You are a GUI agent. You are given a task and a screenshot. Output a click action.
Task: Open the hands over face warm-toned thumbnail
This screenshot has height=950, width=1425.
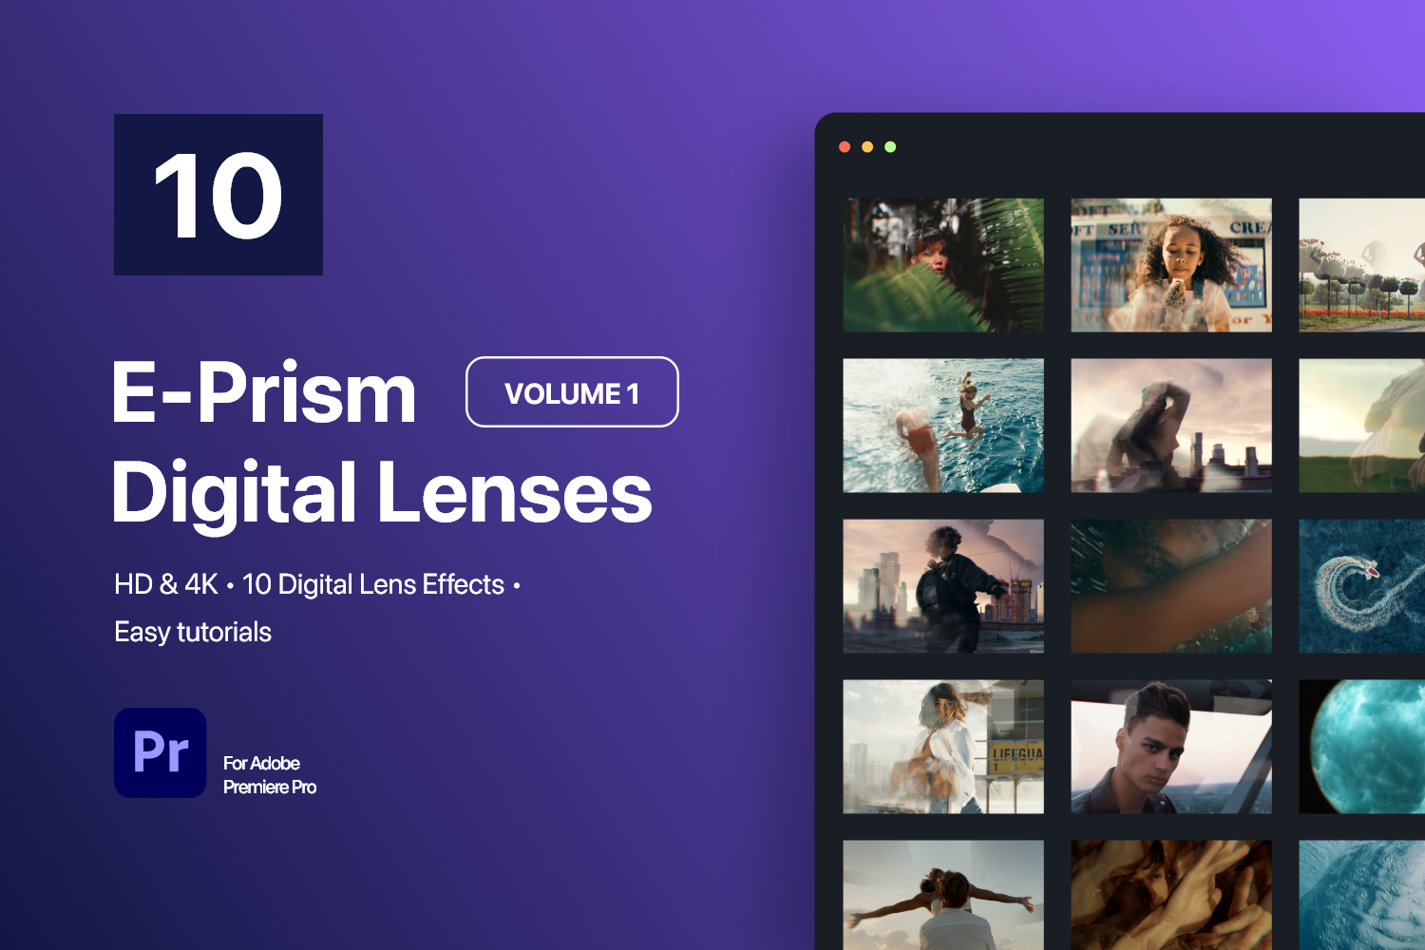1171,895
